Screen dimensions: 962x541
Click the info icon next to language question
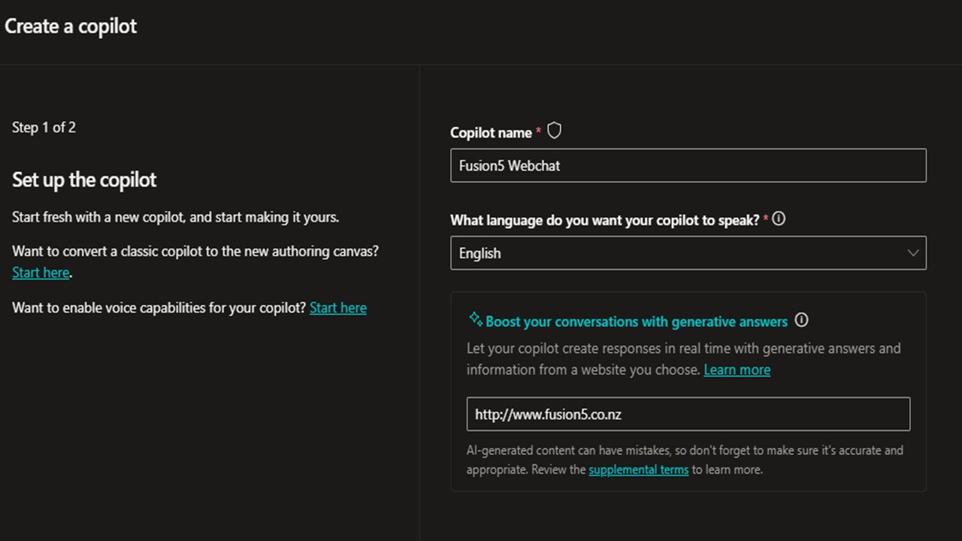[779, 219]
